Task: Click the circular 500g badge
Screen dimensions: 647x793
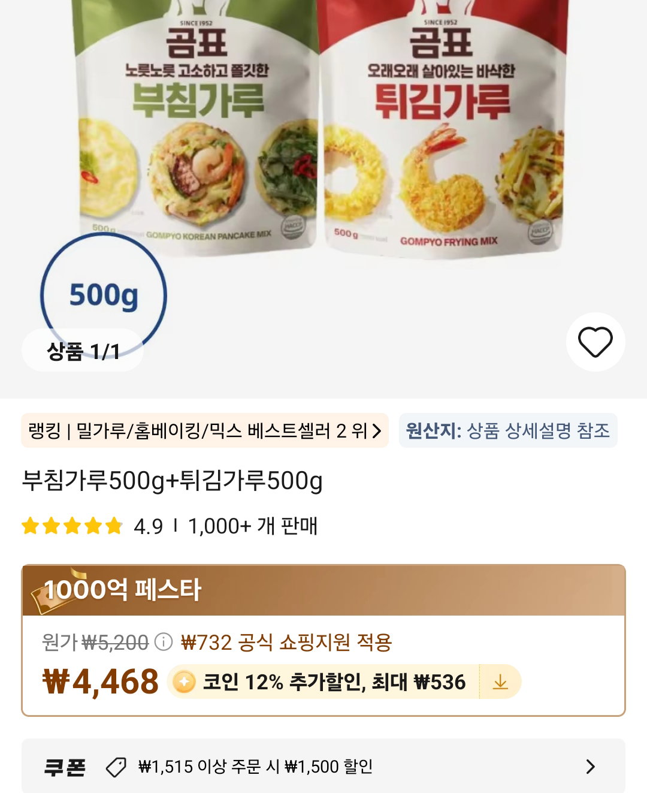Action: coord(104,296)
